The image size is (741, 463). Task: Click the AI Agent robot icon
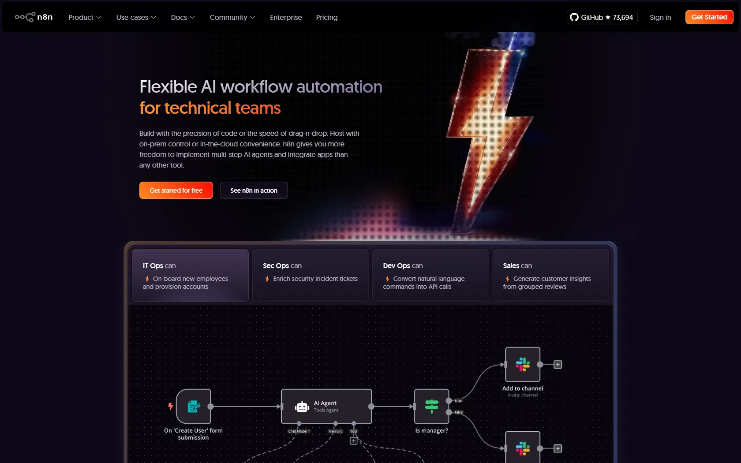(x=302, y=407)
